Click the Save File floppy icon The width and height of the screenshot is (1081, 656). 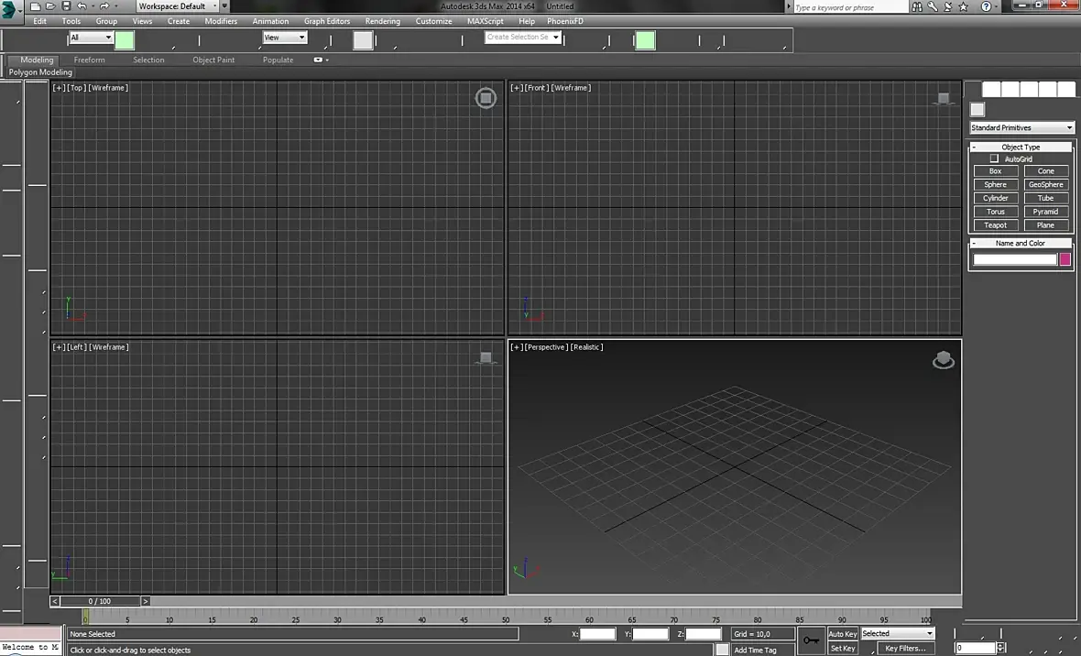coord(66,6)
